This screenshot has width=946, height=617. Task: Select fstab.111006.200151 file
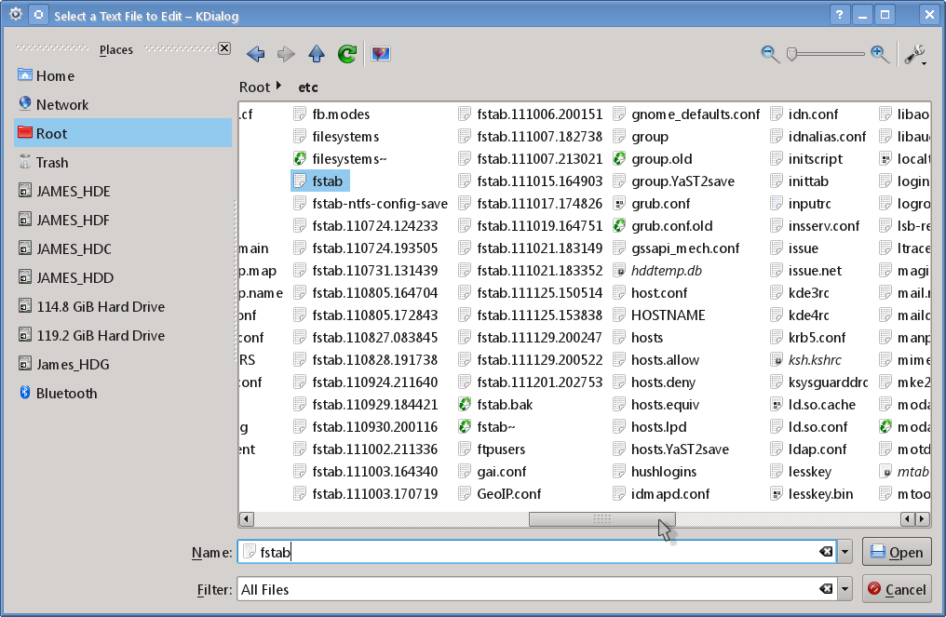point(531,114)
